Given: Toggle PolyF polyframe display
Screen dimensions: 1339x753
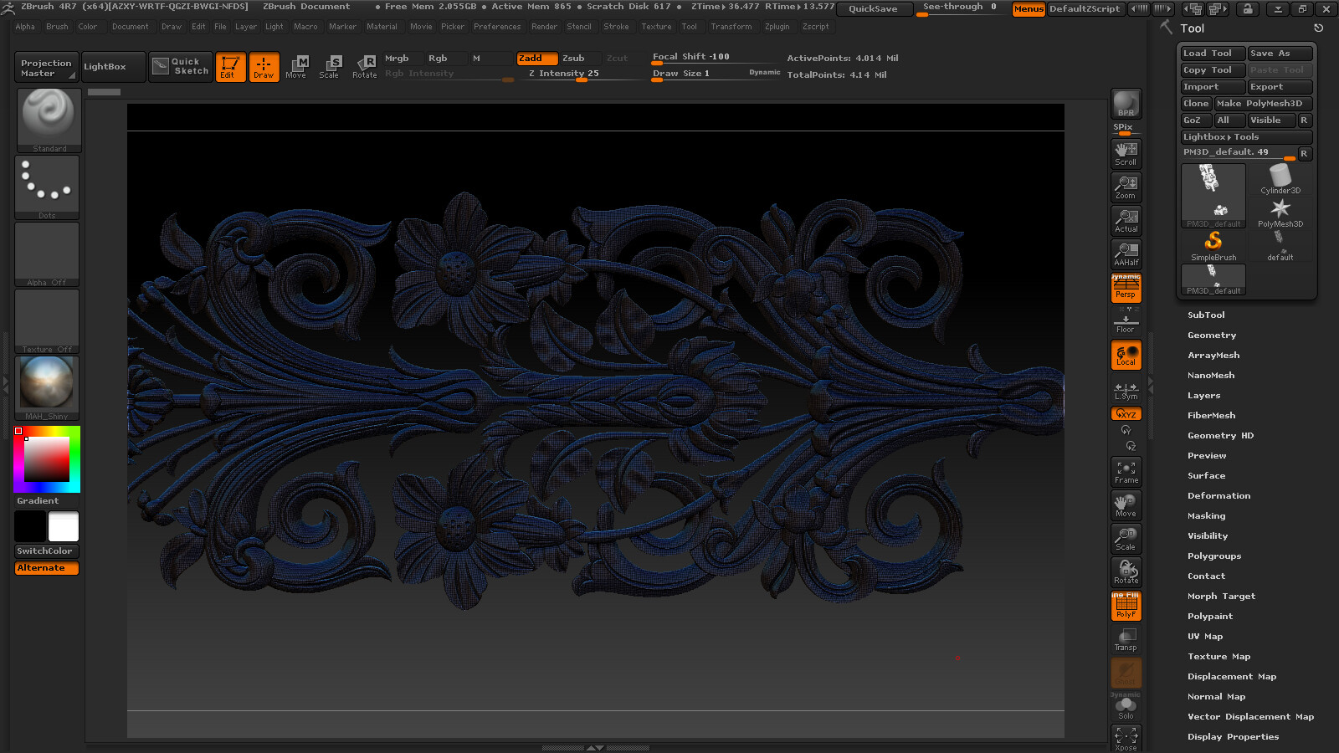Looking at the screenshot, I should (1126, 606).
